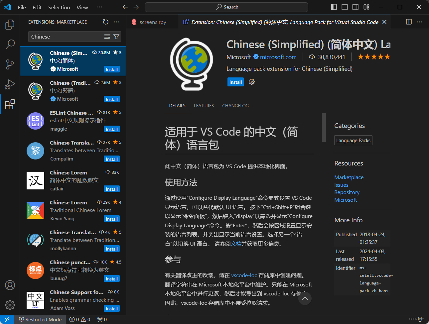Click the details page vertical scrollbar

pos(324,128)
